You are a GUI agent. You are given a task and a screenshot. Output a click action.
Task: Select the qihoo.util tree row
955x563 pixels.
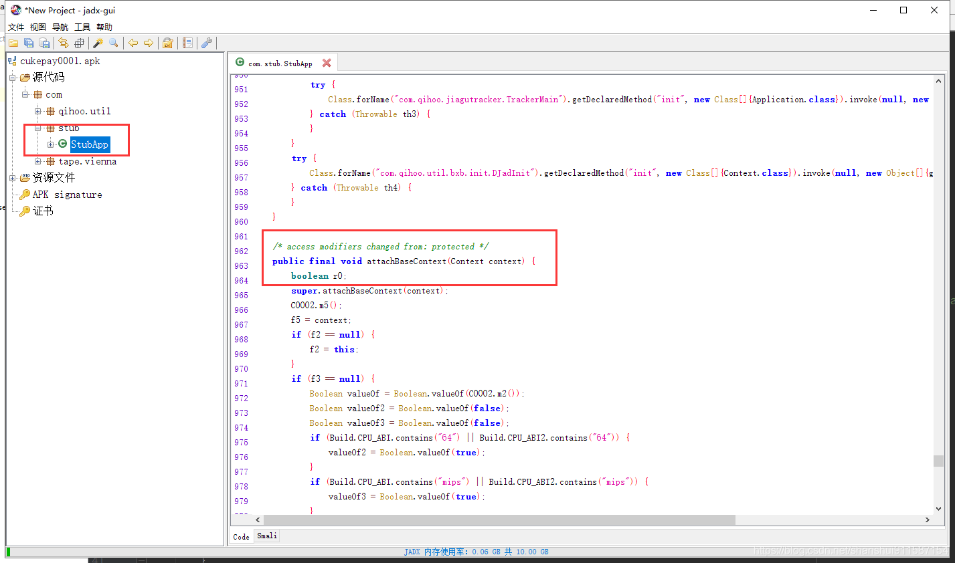tap(84, 111)
